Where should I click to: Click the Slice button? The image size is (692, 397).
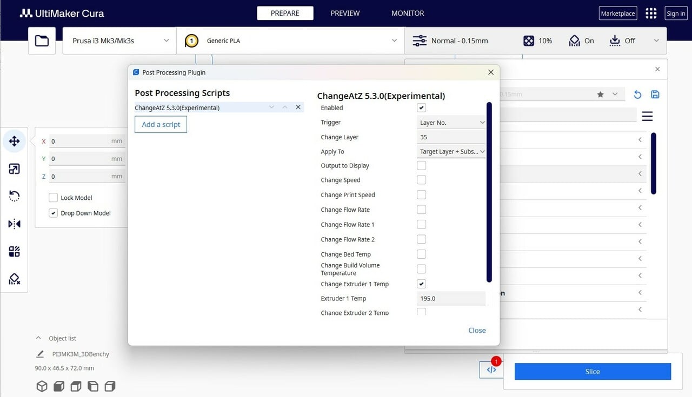[x=593, y=372]
